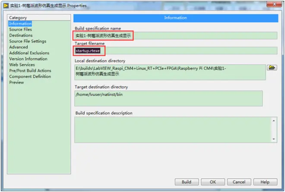Click 'Local destination directory' label
285x192 pixels.
coord(100,61)
